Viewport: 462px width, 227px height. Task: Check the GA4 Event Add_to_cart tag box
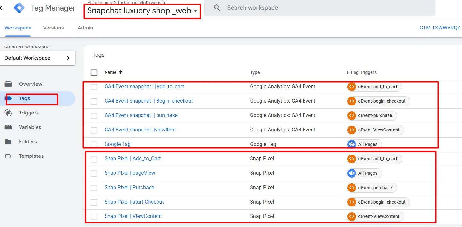coord(94,87)
